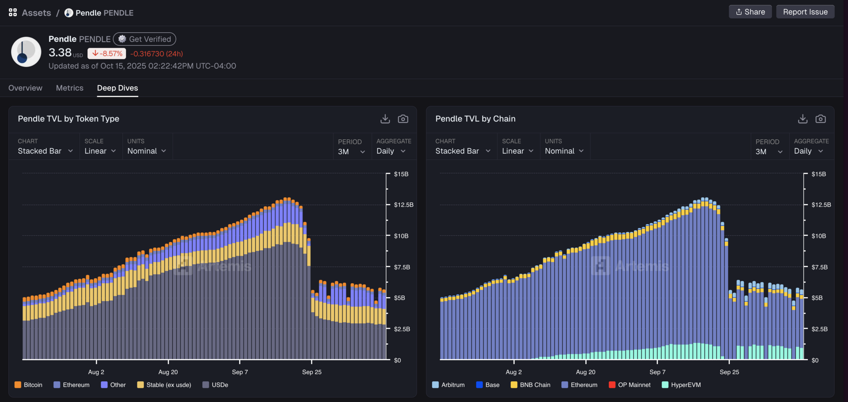Click the BNB Chain yellow legend swatch

[514, 385]
